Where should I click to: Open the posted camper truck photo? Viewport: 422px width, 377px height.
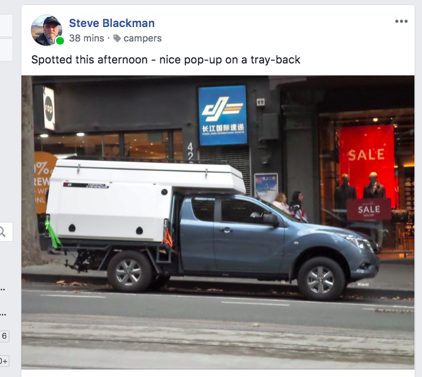(218, 222)
